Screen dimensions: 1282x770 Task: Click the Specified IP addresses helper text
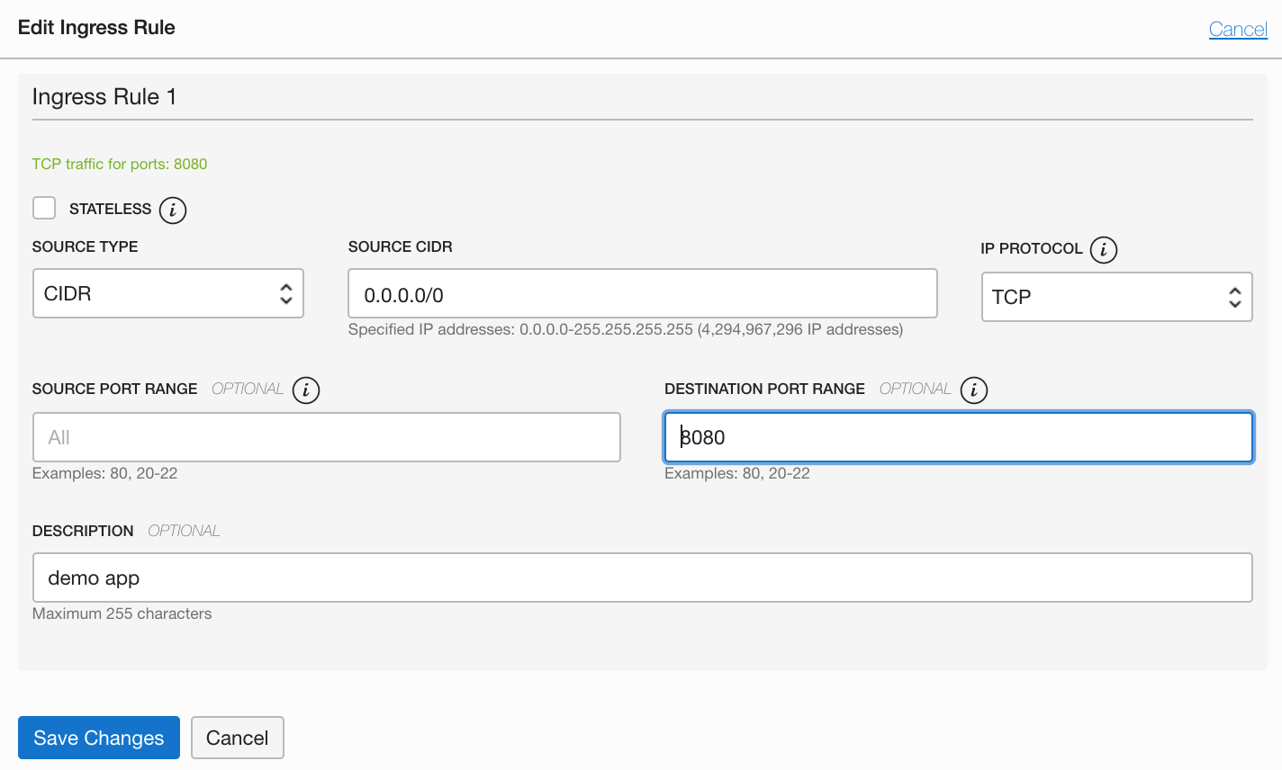pyautogui.click(x=626, y=329)
